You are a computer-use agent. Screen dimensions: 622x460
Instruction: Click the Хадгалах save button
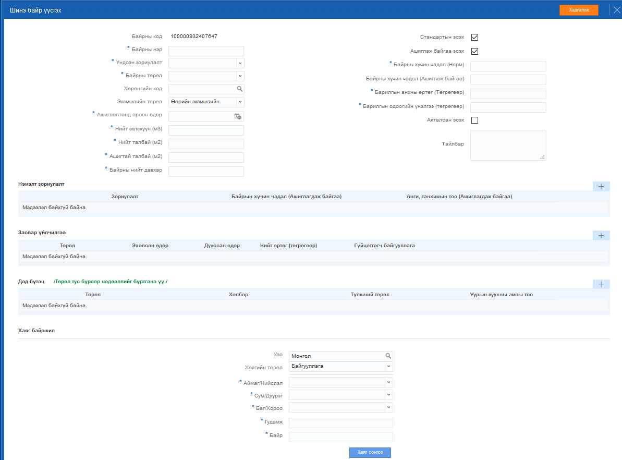(x=579, y=10)
